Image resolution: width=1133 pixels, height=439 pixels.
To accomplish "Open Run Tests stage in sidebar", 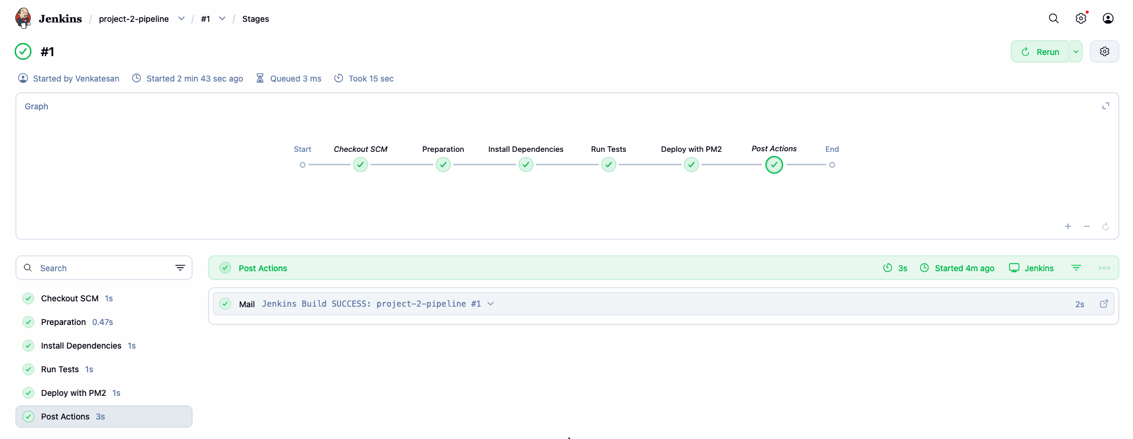I will pos(104,369).
